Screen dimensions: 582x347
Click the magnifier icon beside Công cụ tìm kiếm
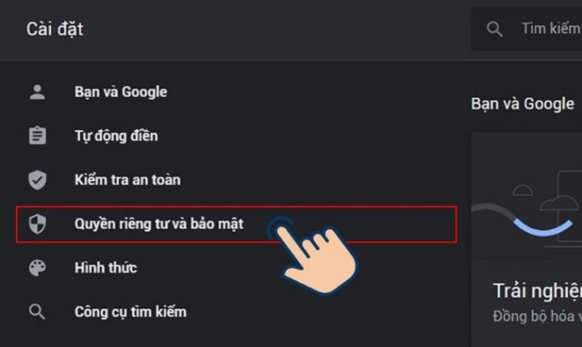(x=37, y=311)
